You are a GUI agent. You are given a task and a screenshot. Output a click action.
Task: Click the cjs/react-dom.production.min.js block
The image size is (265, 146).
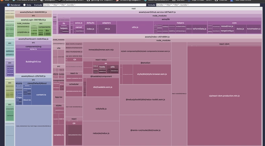pyautogui.click(x=224, y=95)
